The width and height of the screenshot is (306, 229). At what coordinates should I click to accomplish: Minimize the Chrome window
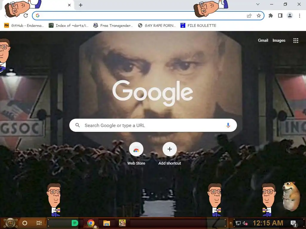(x=272, y=4)
